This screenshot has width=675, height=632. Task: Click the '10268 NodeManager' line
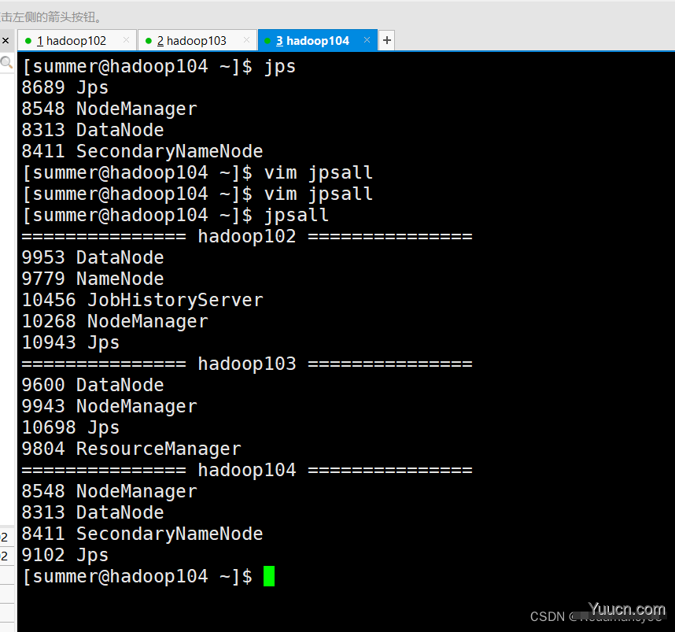coord(115,321)
